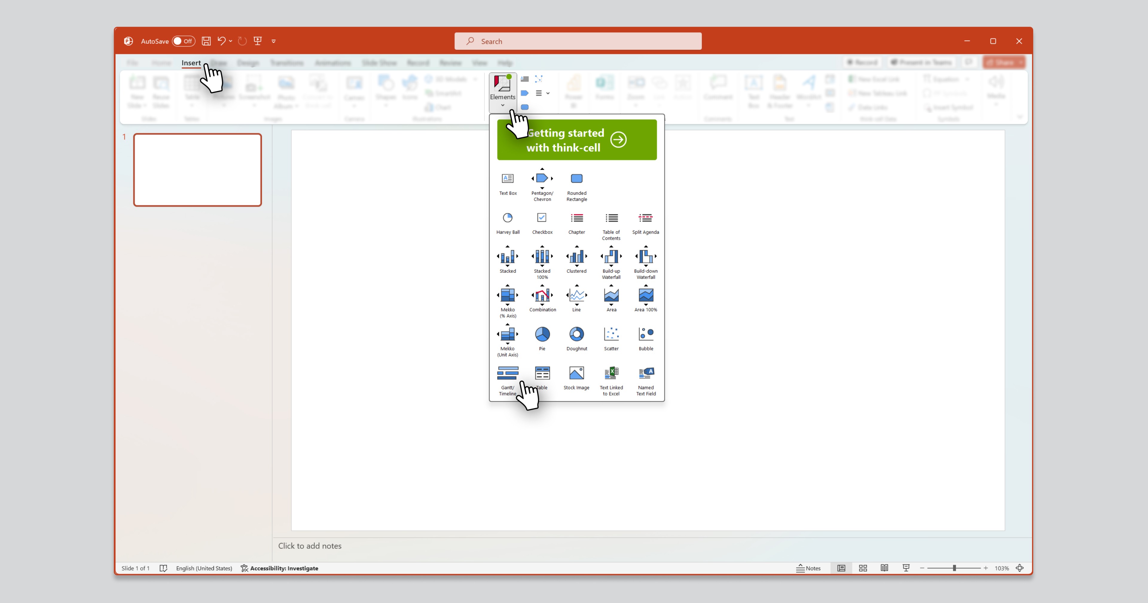The image size is (1148, 603).
Task: Select the Combination chart icon
Action: coord(542,299)
